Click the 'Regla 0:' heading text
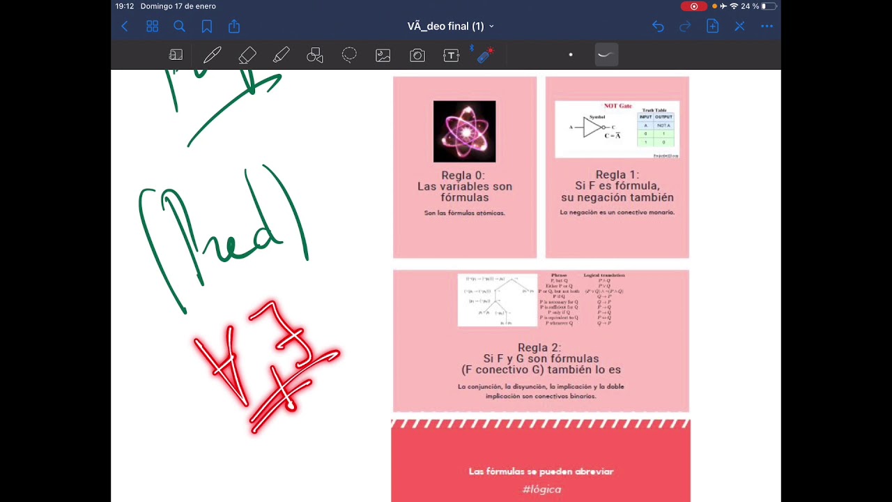Screen dimensions: 892x502 click(x=463, y=175)
